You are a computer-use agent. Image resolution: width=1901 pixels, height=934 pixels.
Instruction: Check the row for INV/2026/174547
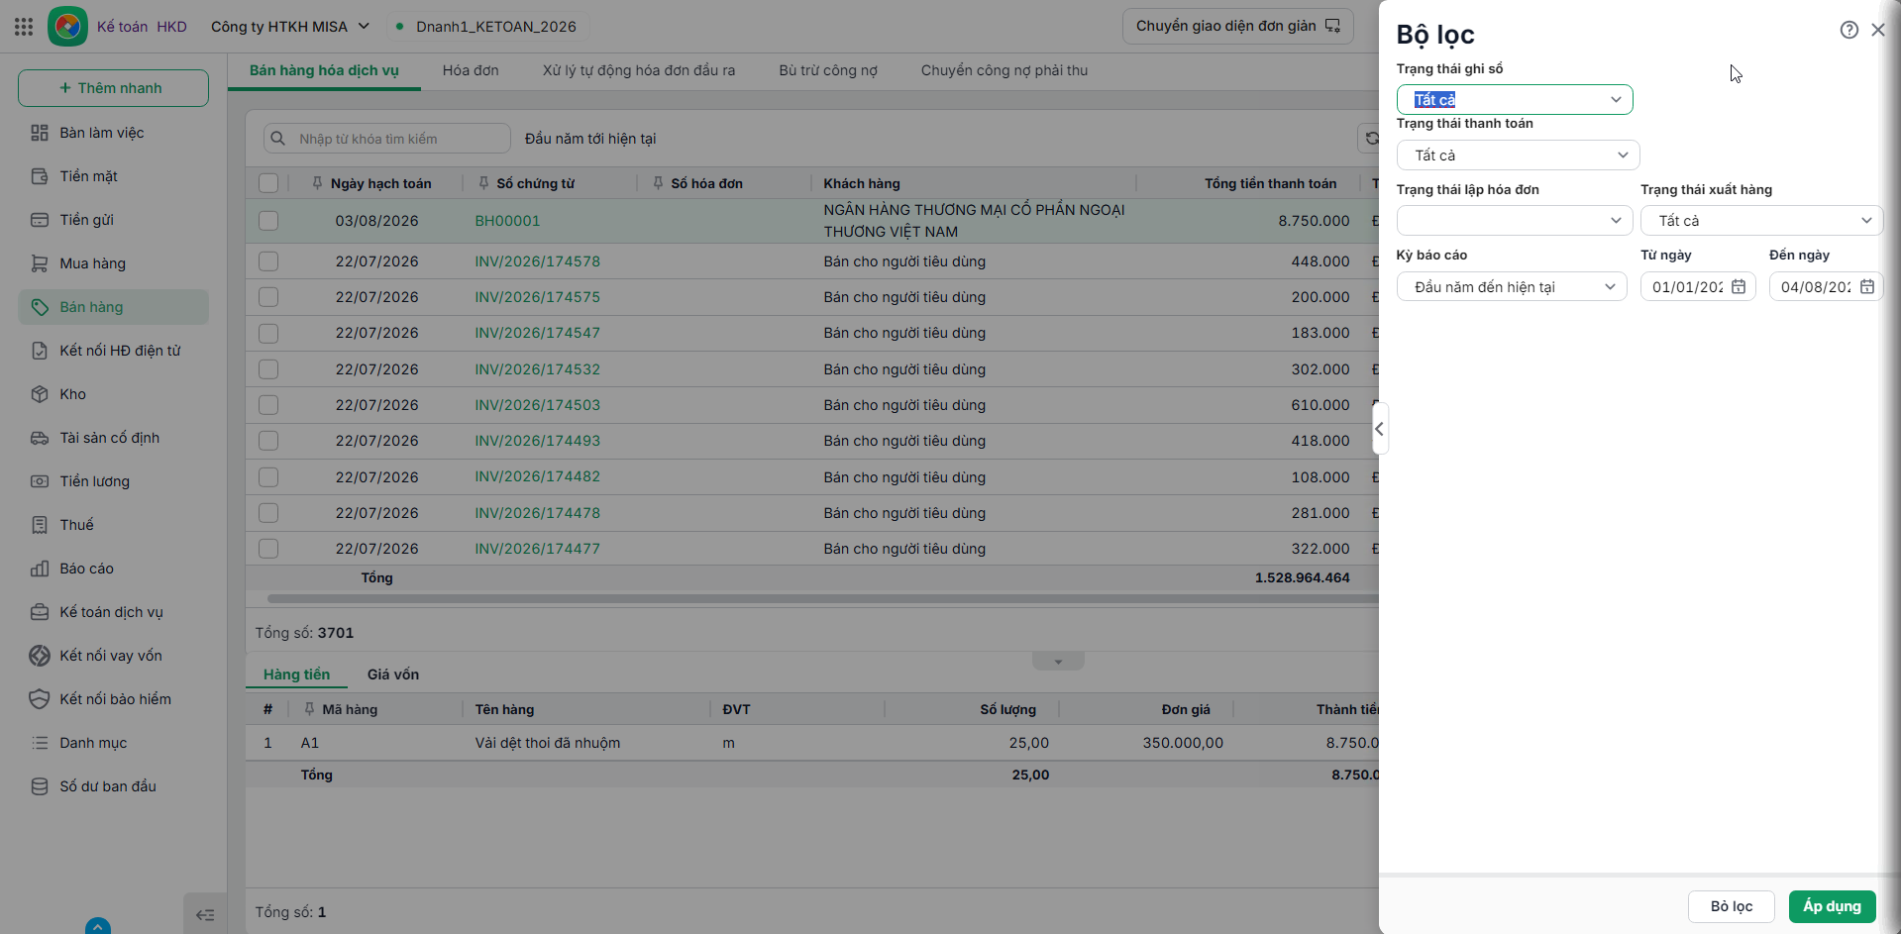(x=268, y=333)
